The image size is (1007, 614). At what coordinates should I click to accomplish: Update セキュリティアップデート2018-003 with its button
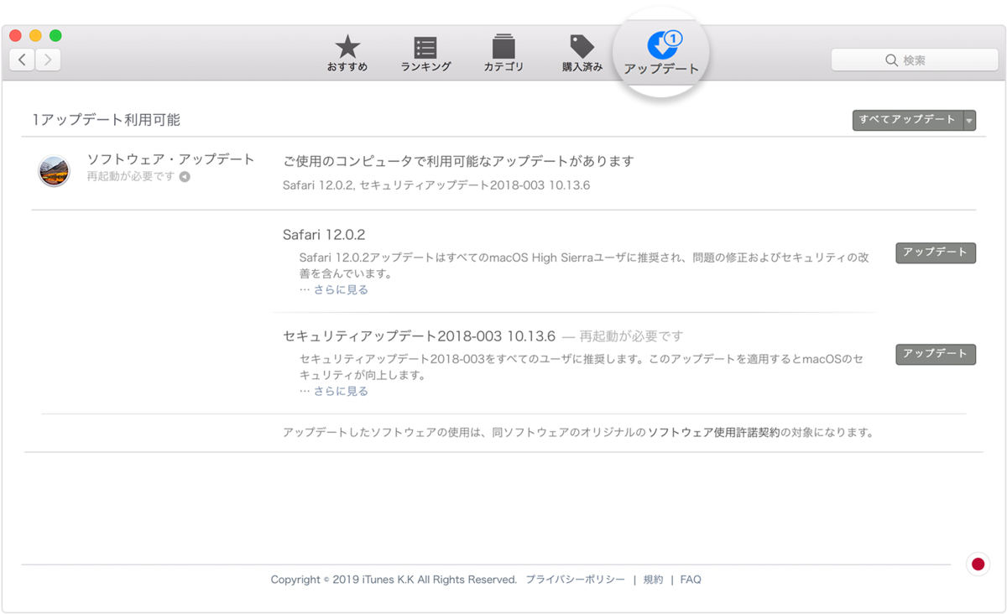click(936, 354)
